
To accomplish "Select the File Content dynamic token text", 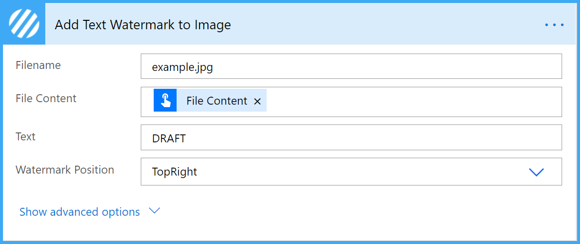I will point(216,101).
